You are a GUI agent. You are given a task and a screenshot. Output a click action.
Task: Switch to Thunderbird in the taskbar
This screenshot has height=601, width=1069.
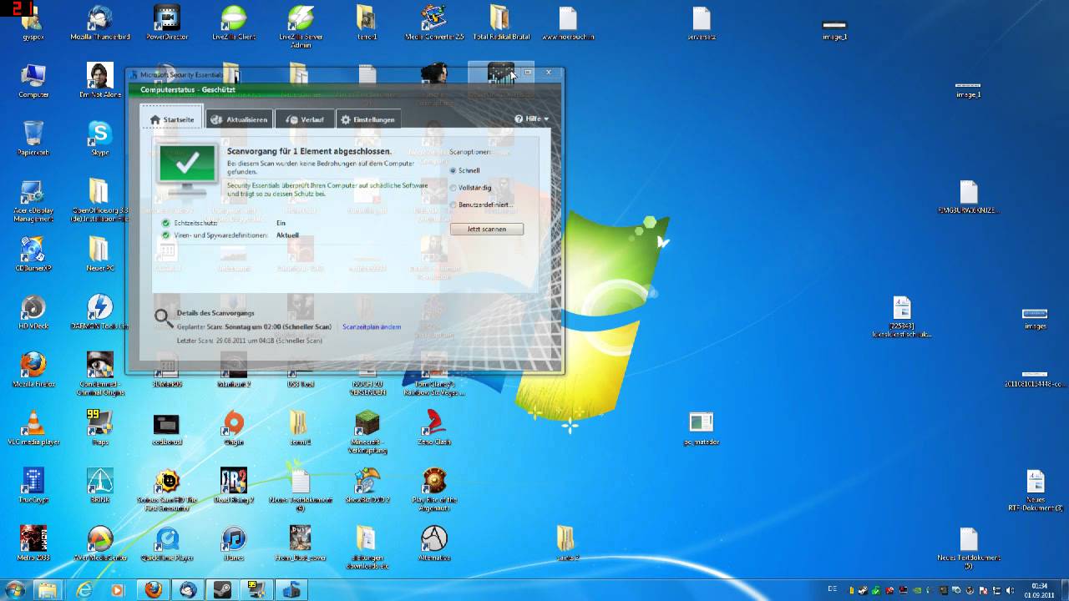(188, 590)
